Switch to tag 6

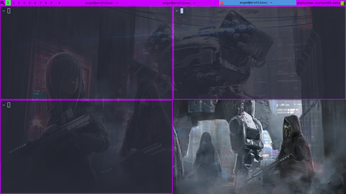tap(35, 3)
